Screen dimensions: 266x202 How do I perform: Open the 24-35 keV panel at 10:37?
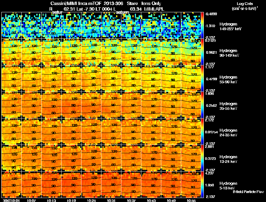pyautogui.click(x=131, y=132)
